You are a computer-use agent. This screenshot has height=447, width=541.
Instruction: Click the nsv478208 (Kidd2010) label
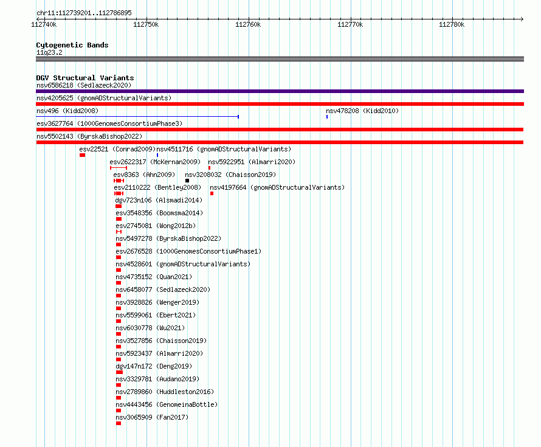[x=362, y=111]
